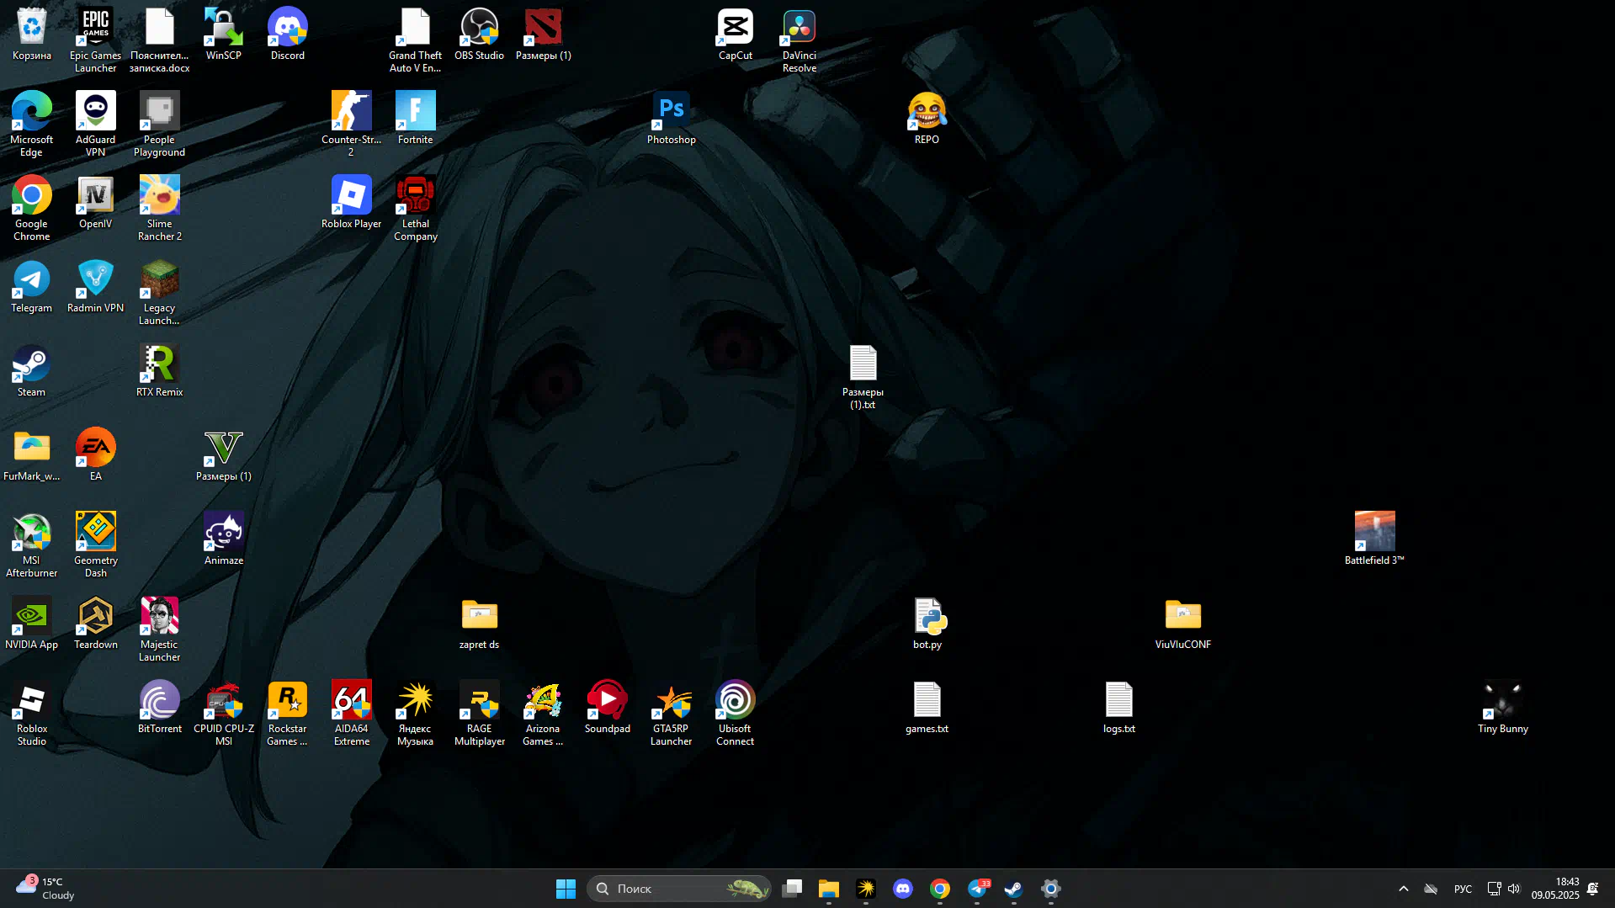This screenshot has width=1615, height=908.
Task: Open Roblox Studio shortcut
Action: [x=32, y=714]
